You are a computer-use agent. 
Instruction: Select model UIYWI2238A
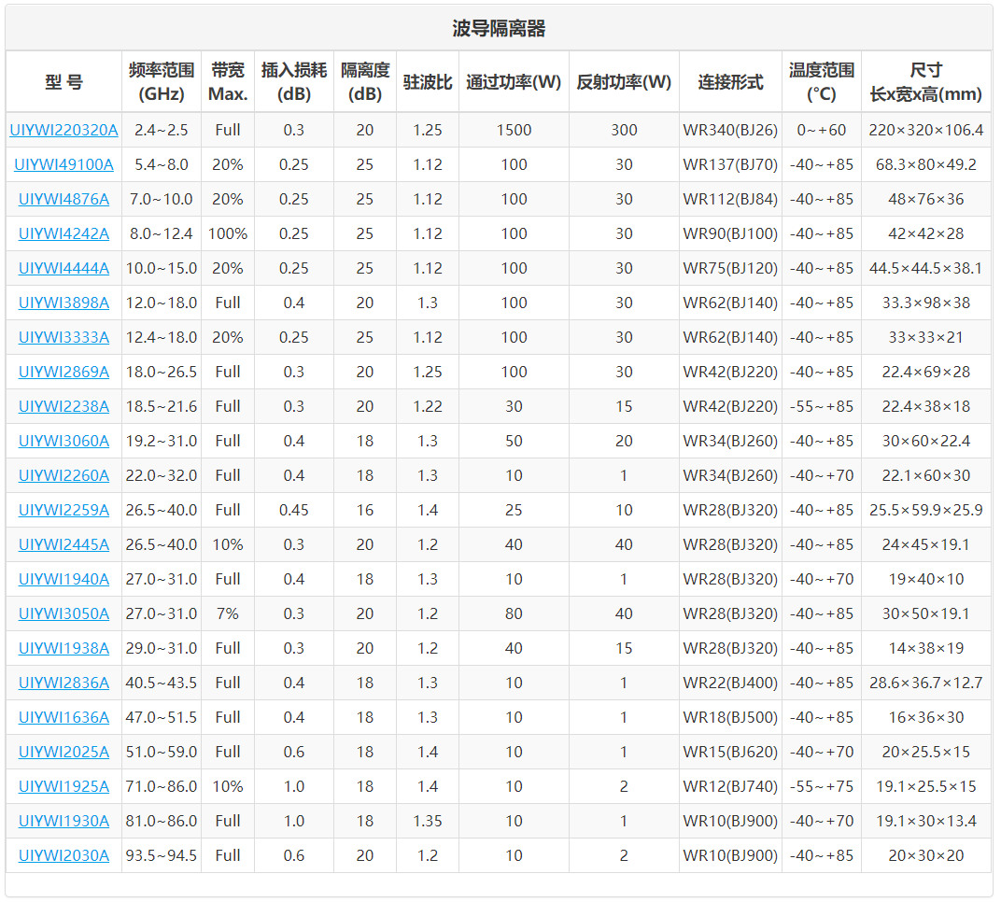[x=63, y=406]
